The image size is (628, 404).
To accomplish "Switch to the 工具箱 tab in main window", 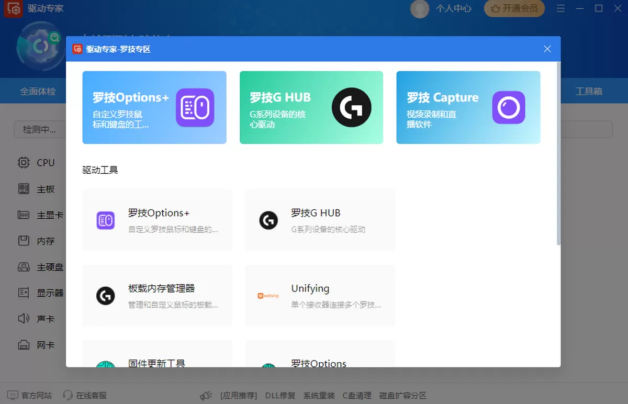I will coord(589,91).
